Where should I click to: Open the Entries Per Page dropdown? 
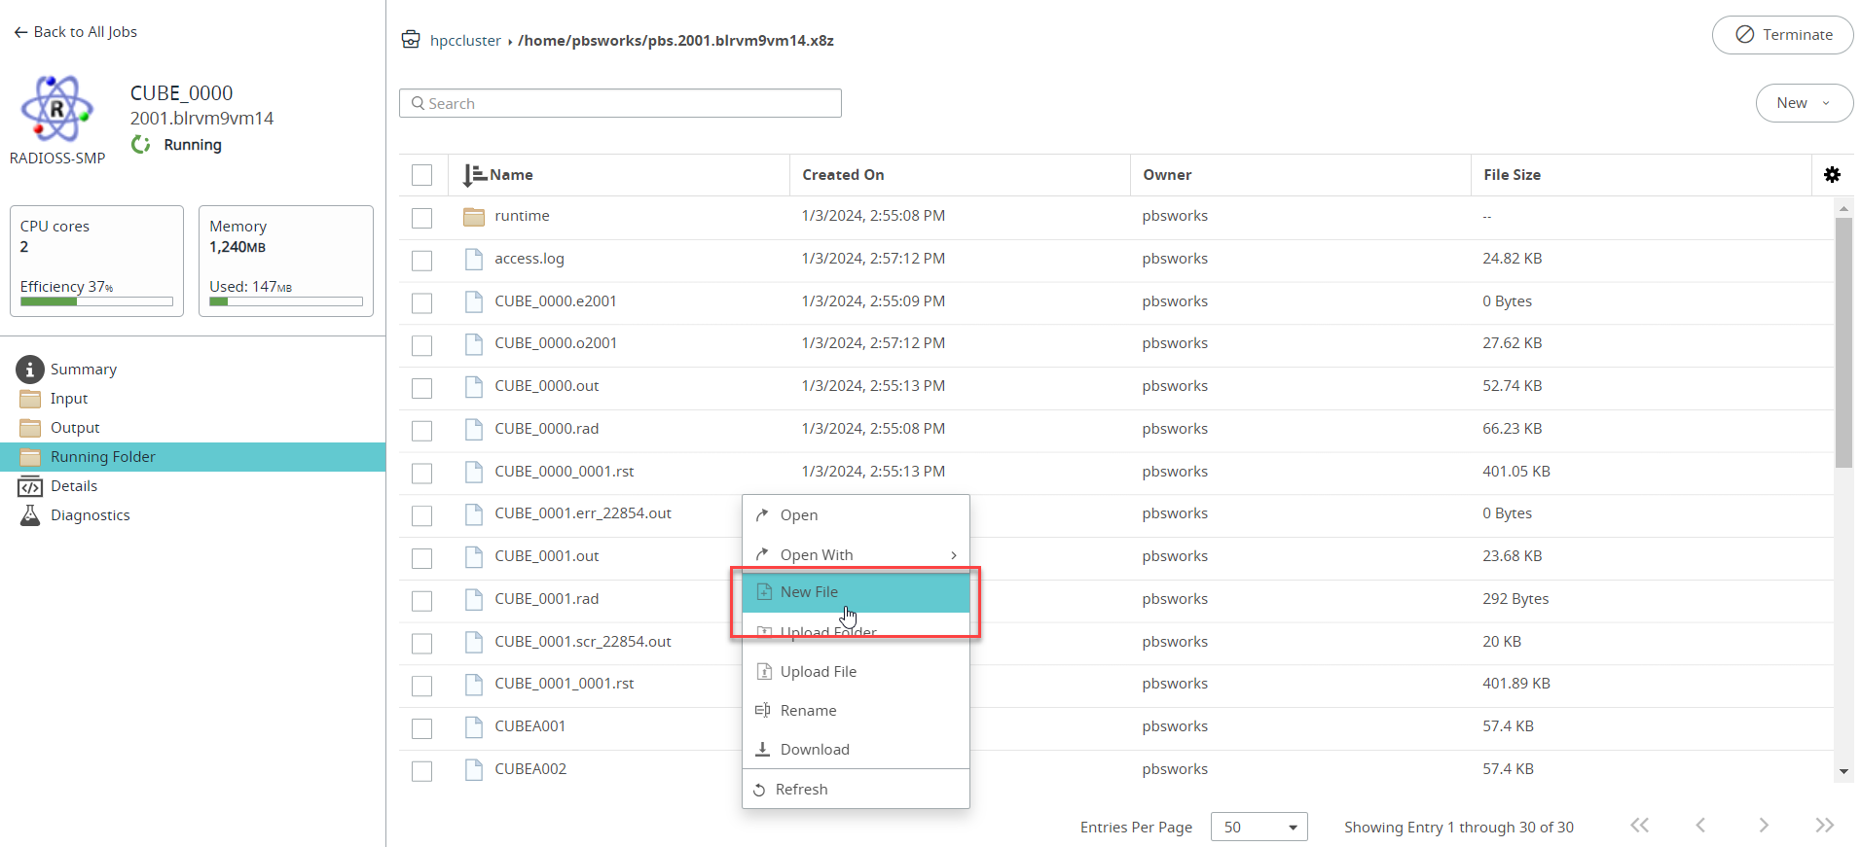point(1259,827)
